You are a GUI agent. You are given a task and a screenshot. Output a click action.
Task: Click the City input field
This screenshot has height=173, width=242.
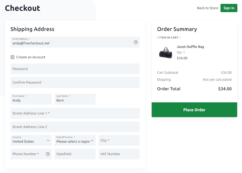tap(119, 140)
